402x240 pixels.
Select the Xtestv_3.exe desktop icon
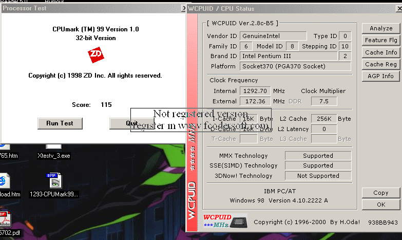point(53,152)
